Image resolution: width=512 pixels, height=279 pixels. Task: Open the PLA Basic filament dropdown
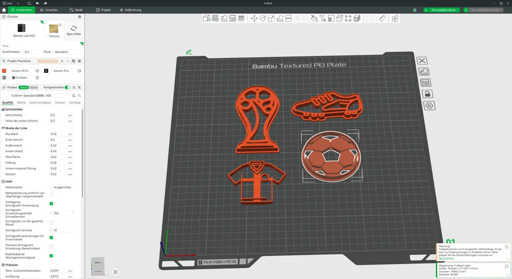click(x=21, y=78)
